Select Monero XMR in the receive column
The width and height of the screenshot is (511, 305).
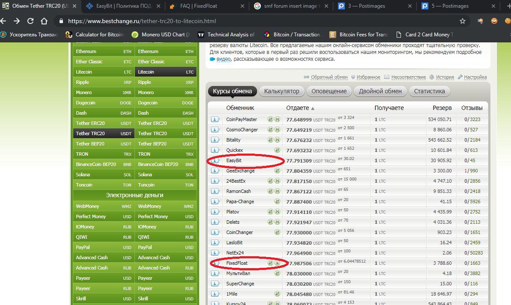[x=166, y=92]
